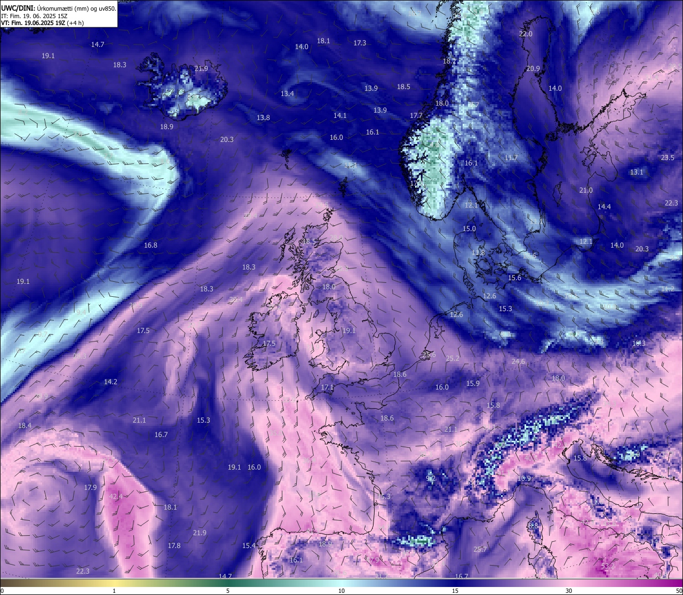This screenshot has height=595, width=683.
Task: Click the '10' tick on the color scale
Action: tap(341, 591)
